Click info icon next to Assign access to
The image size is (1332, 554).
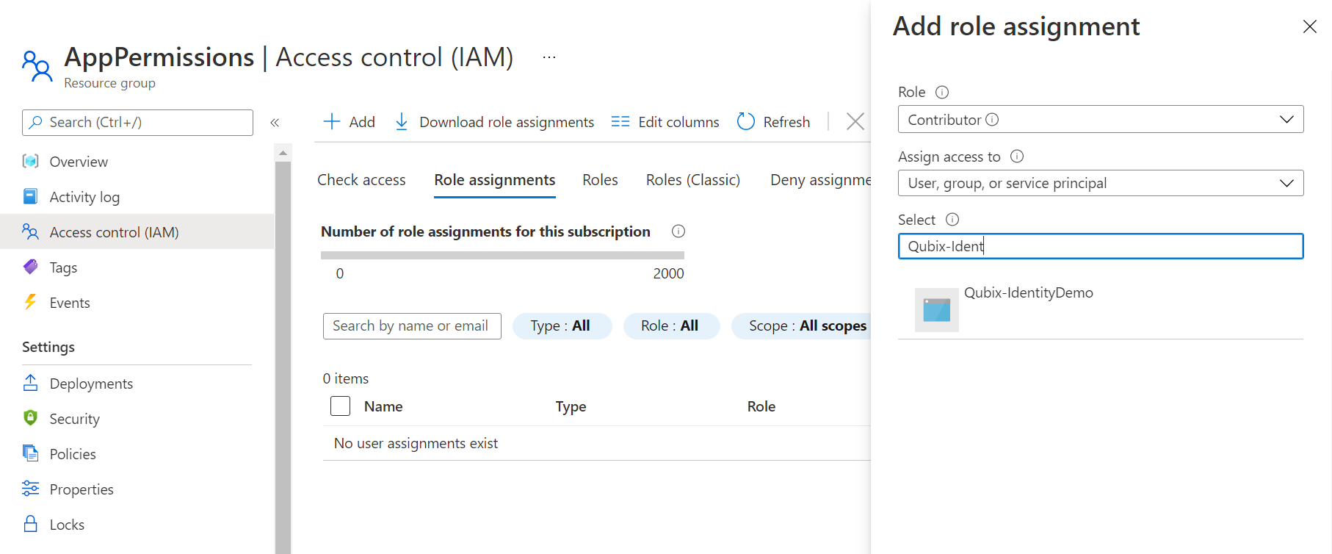(x=1017, y=156)
